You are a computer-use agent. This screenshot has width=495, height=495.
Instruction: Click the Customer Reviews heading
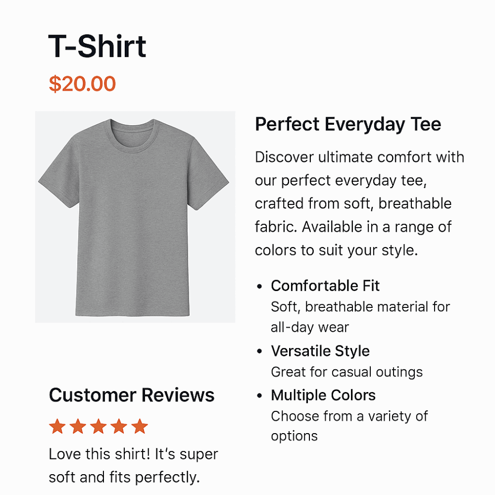click(x=132, y=395)
